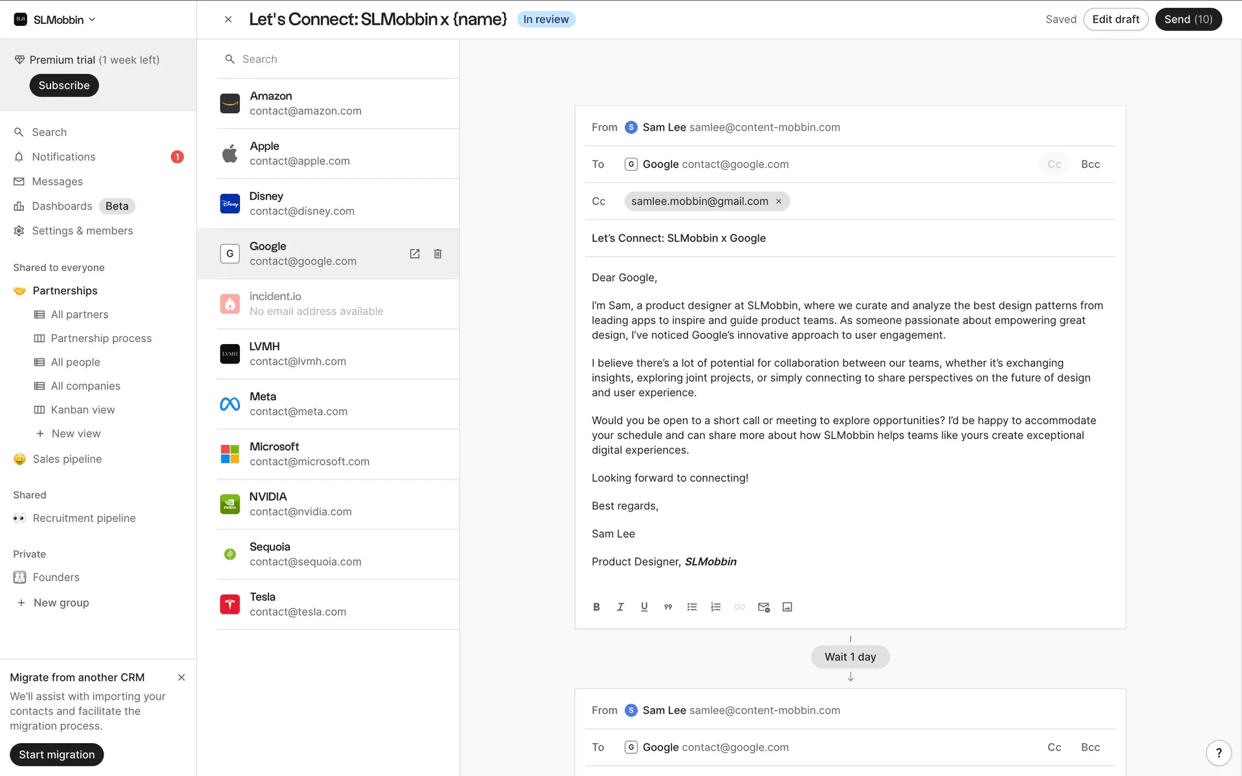
Task: Delete Google from the recipient list
Action: point(438,253)
